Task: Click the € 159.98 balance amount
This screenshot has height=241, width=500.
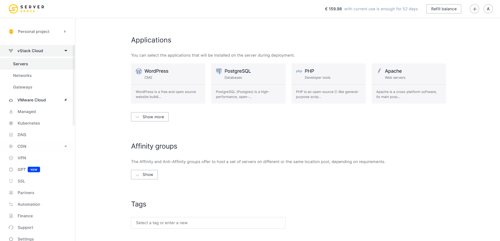Action: coord(333,9)
